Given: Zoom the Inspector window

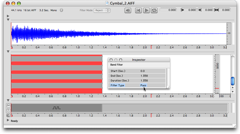Looking at the screenshot, I should click(x=121, y=60).
